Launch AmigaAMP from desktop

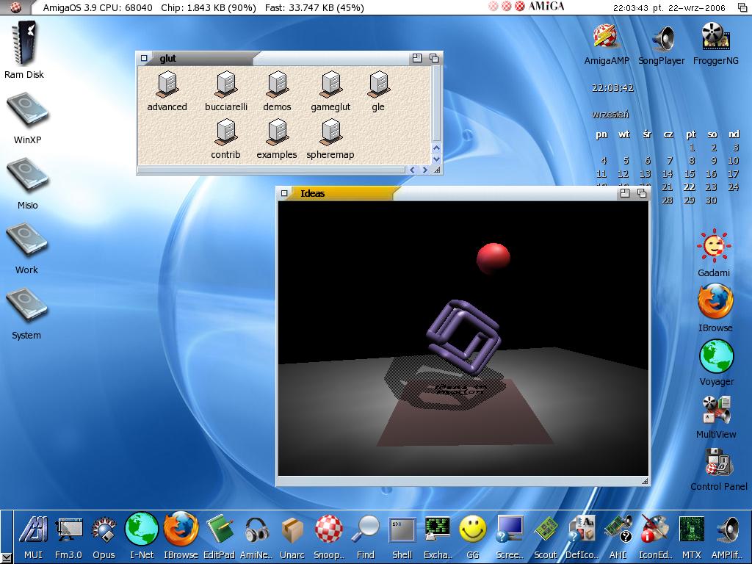606,37
